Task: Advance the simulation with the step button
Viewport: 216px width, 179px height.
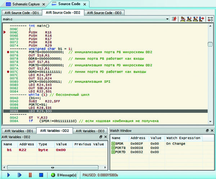Action: click(19, 175)
